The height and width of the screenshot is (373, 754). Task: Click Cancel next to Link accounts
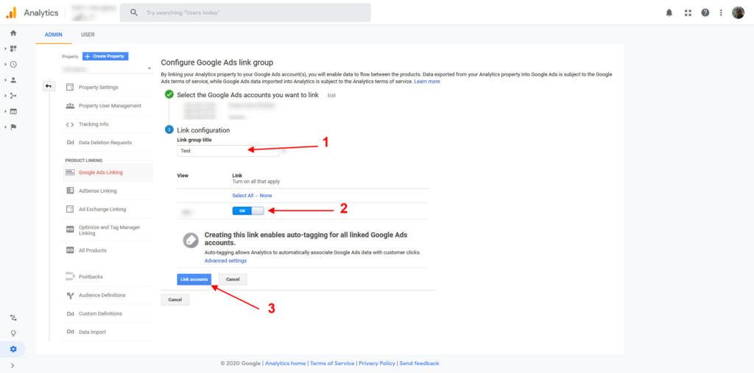(233, 280)
